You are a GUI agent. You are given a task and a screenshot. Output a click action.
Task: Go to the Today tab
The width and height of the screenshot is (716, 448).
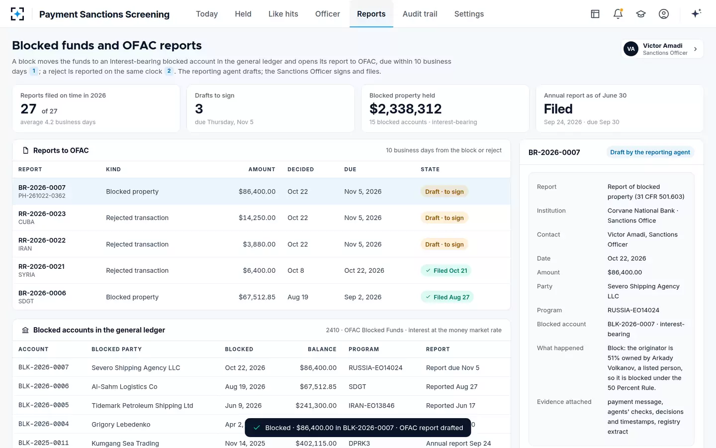tap(207, 14)
